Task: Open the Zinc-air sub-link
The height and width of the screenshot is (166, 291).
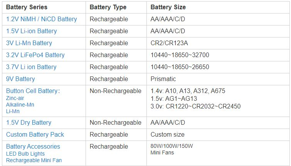Action: [15, 98]
